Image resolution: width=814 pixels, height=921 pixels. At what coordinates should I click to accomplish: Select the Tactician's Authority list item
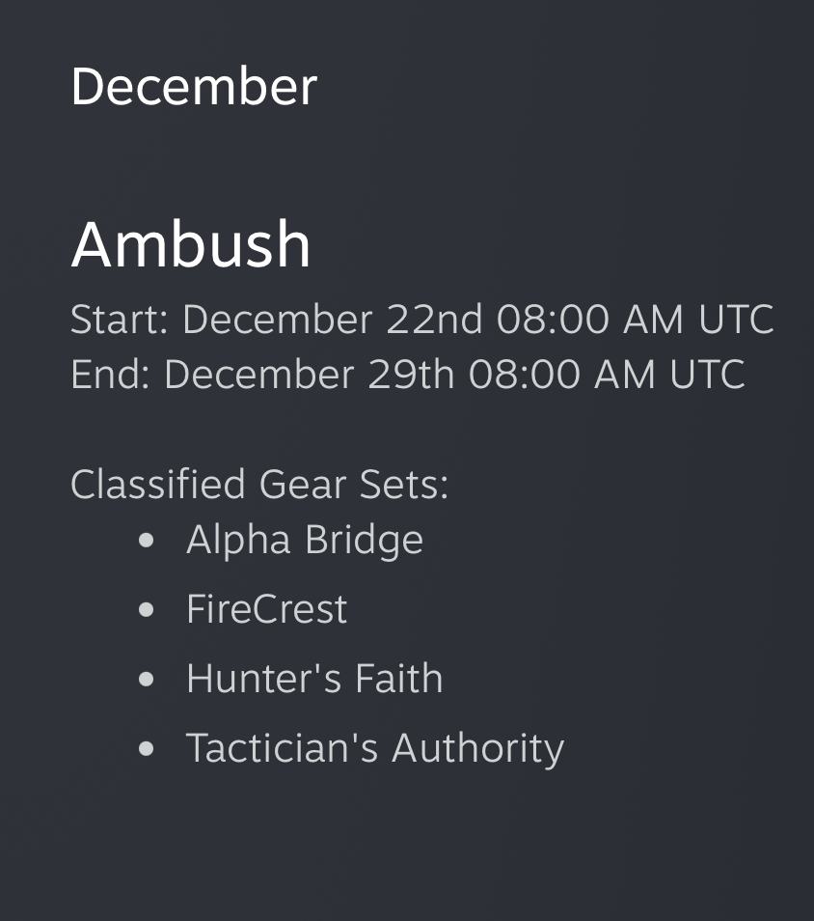pos(374,748)
